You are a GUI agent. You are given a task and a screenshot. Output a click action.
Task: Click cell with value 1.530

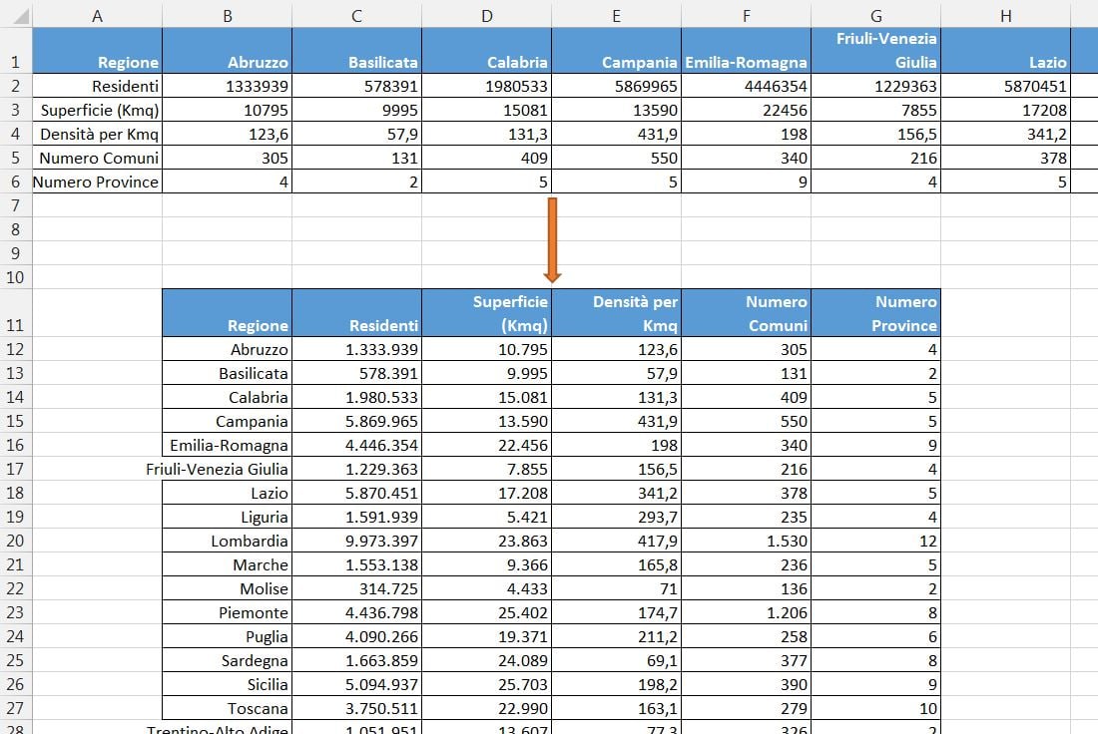(x=746, y=541)
